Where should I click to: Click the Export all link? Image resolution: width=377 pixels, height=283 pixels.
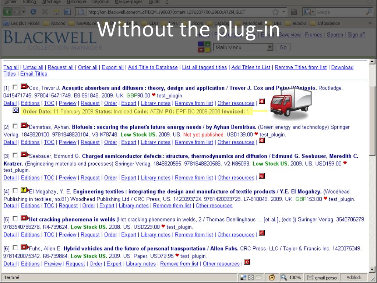[113, 67]
